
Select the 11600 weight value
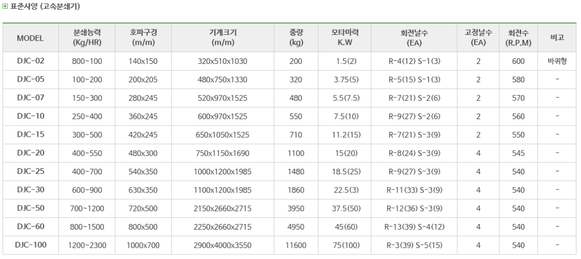[x=296, y=245]
